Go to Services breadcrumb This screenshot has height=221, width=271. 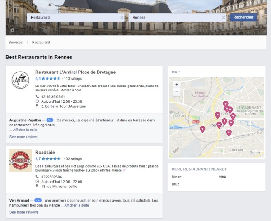15,42
